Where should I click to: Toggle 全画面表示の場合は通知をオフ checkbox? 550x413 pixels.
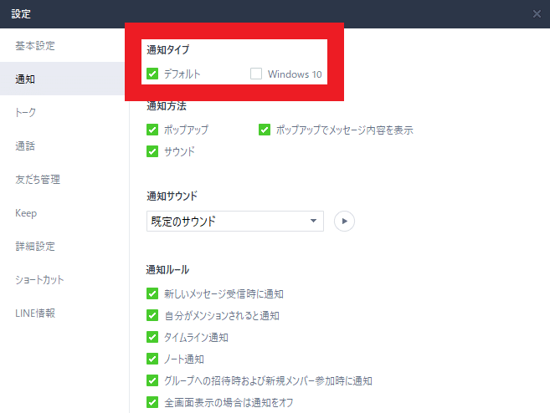click(152, 402)
